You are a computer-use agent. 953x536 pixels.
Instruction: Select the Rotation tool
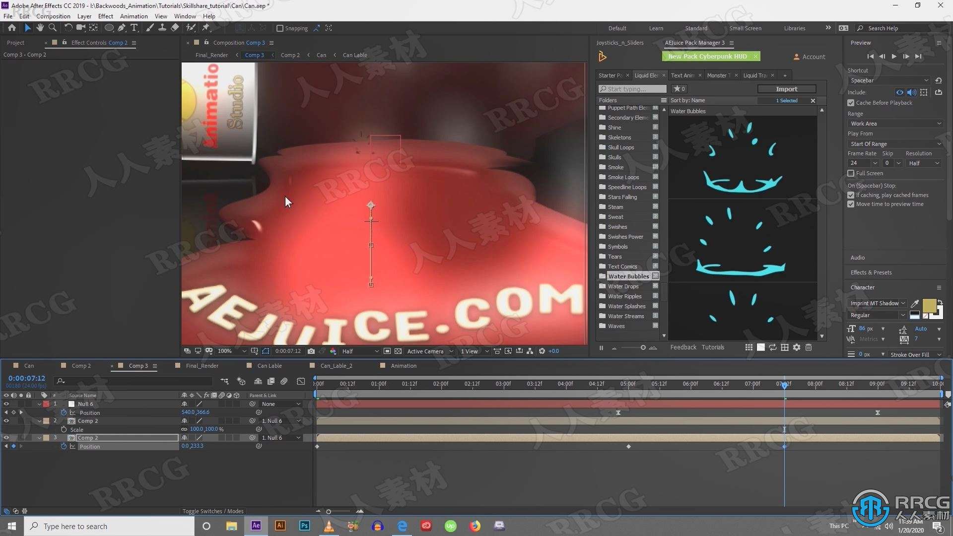click(x=68, y=28)
